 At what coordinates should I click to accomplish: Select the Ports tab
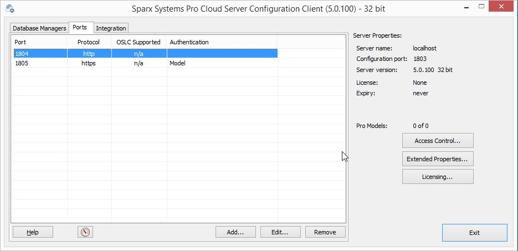(80, 28)
